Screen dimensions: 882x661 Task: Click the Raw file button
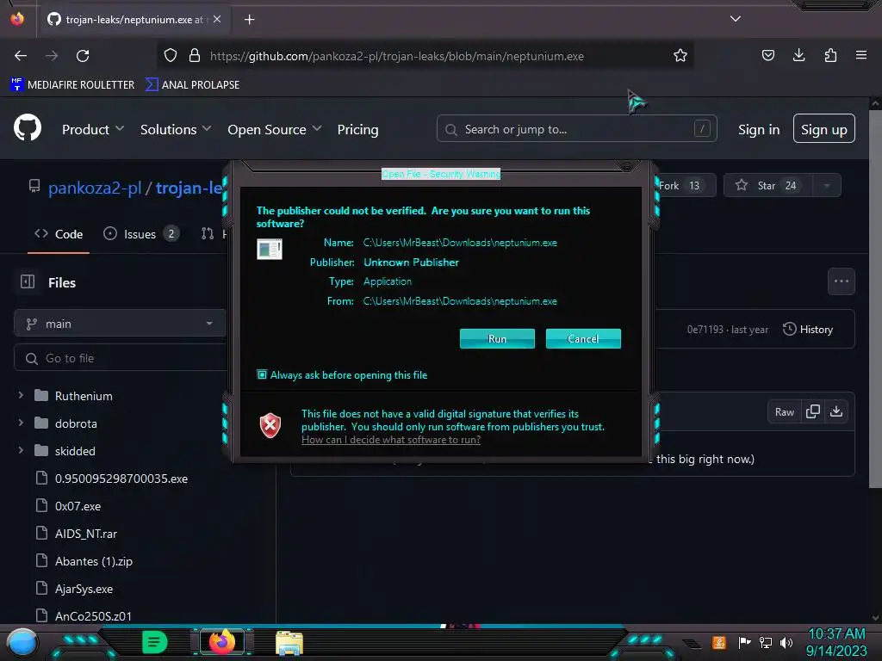[784, 412]
